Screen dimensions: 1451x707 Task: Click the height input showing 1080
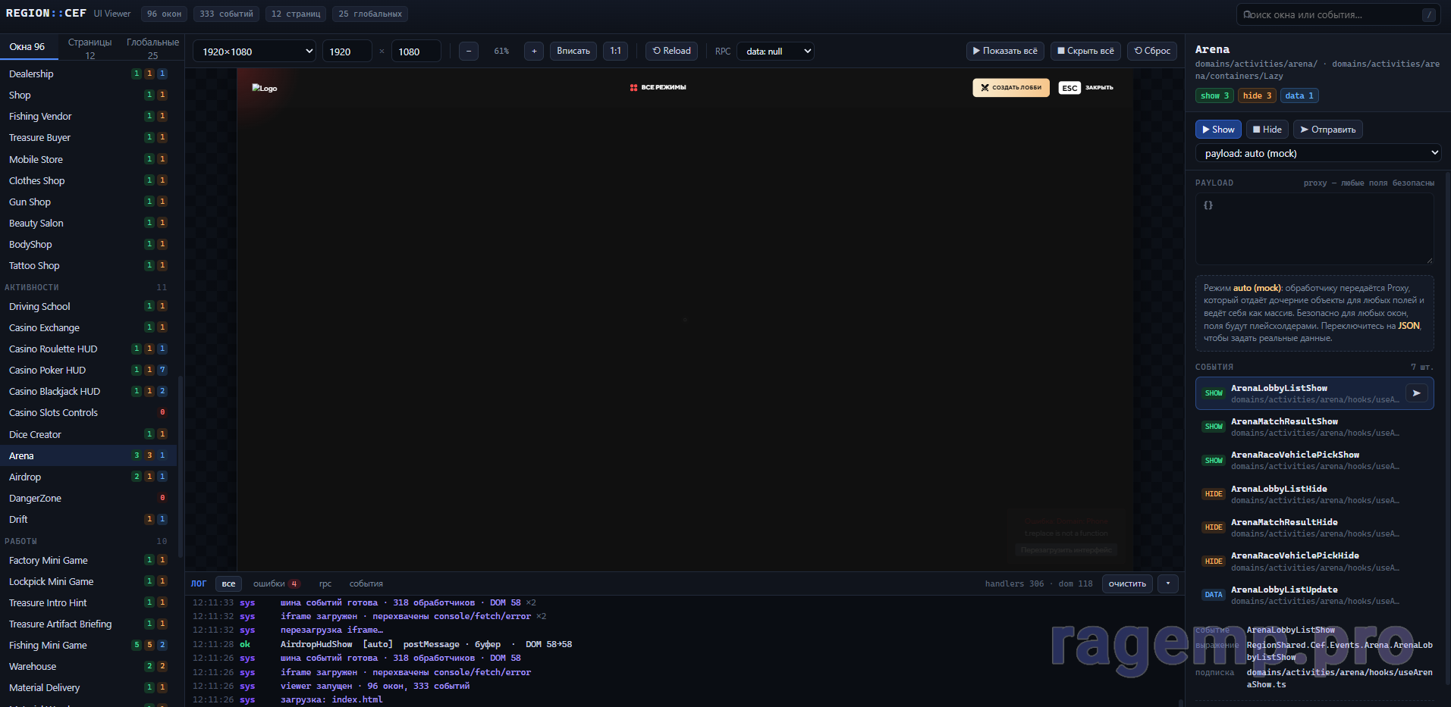416,52
